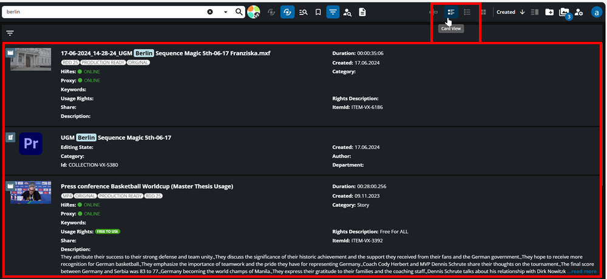Click the multicolor circle icon beside search
607x279 pixels.
[x=254, y=12]
